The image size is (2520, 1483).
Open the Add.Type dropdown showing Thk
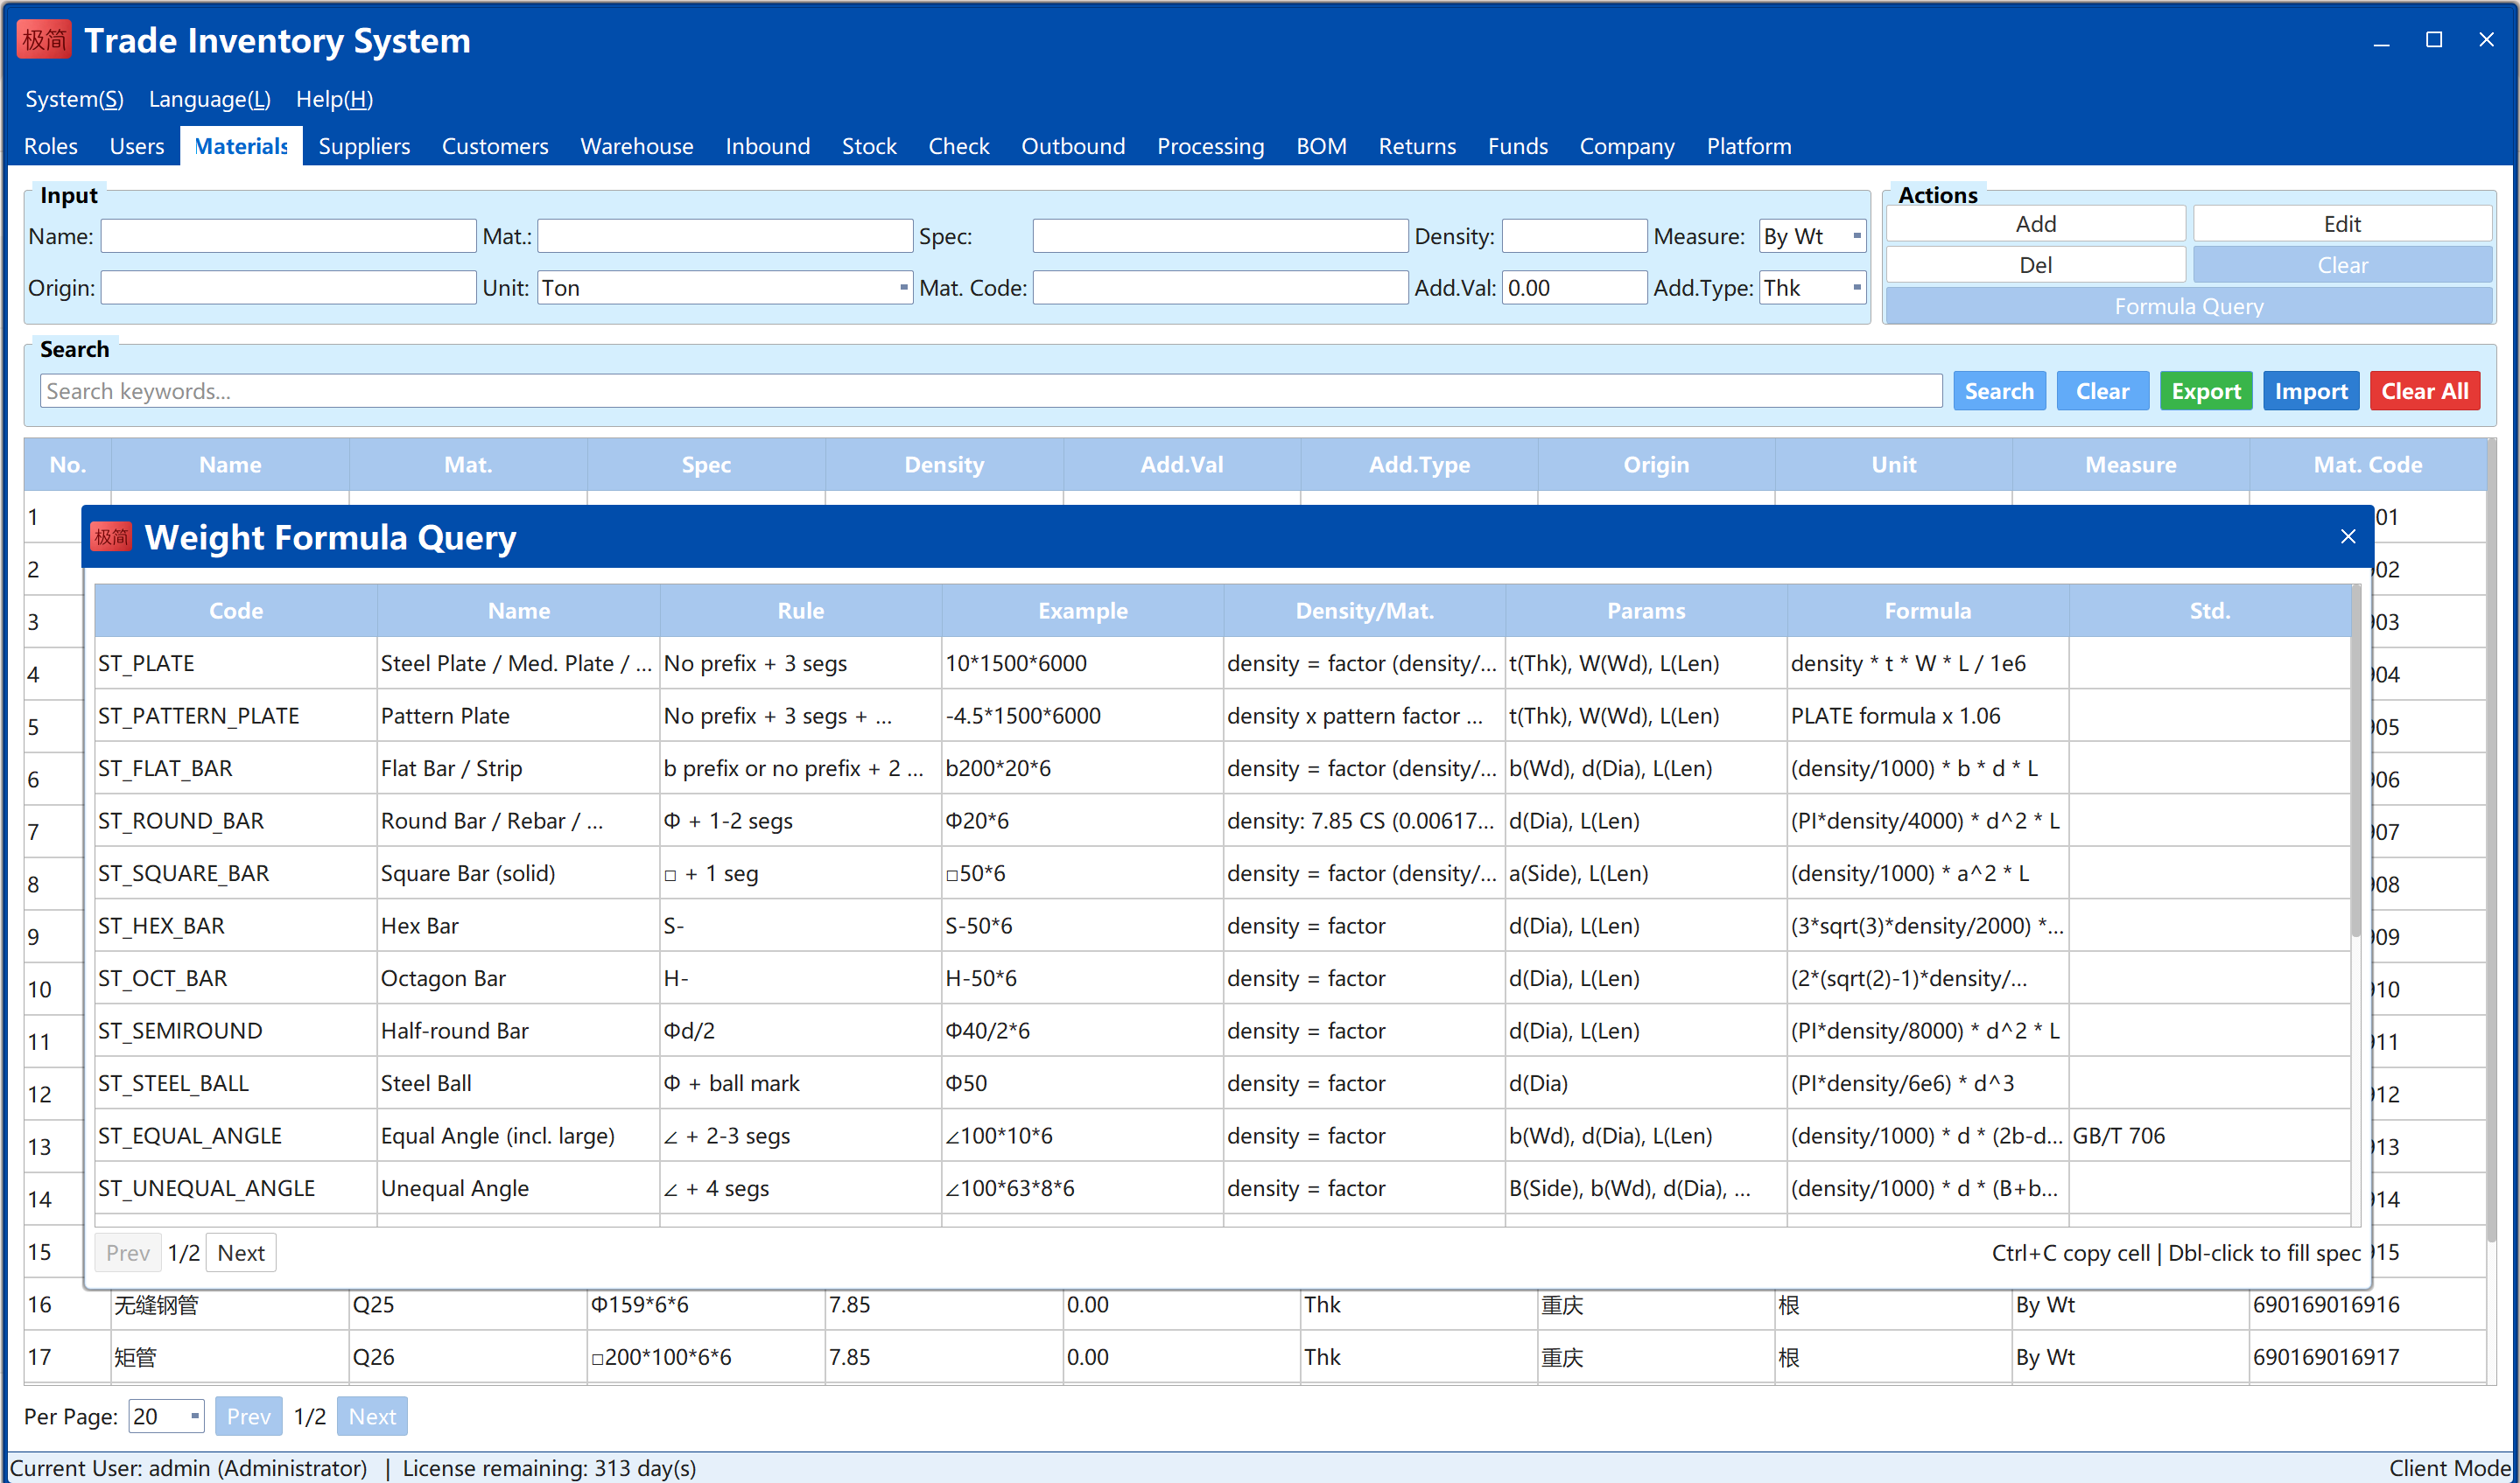pyautogui.click(x=1812, y=288)
